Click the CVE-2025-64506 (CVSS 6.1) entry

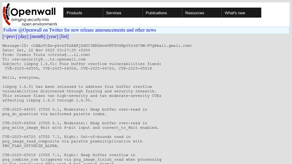(x=75, y=123)
